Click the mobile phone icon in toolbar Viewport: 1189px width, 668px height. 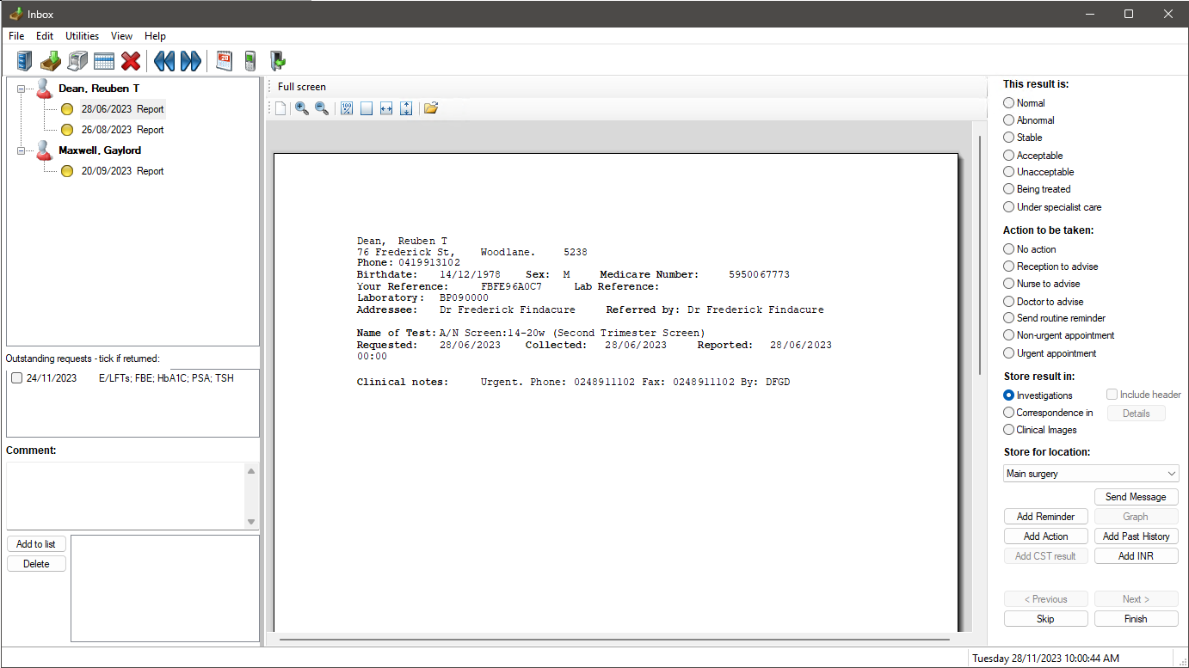coord(250,61)
